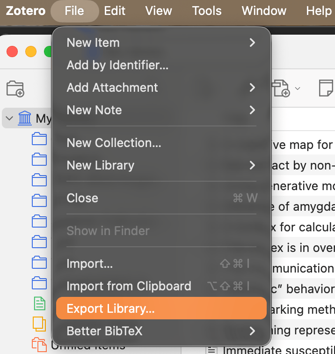Expand the Better BibTeX submenu
The height and width of the screenshot is (354, 335).
161,331
